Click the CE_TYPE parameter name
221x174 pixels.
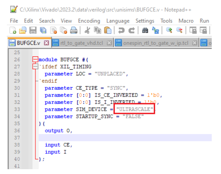pyautogui.click(x=87, y=88)
